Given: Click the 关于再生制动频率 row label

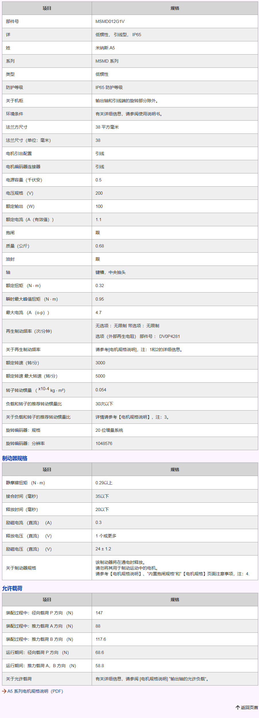Looking at the screenshot, I should [23, 350].
